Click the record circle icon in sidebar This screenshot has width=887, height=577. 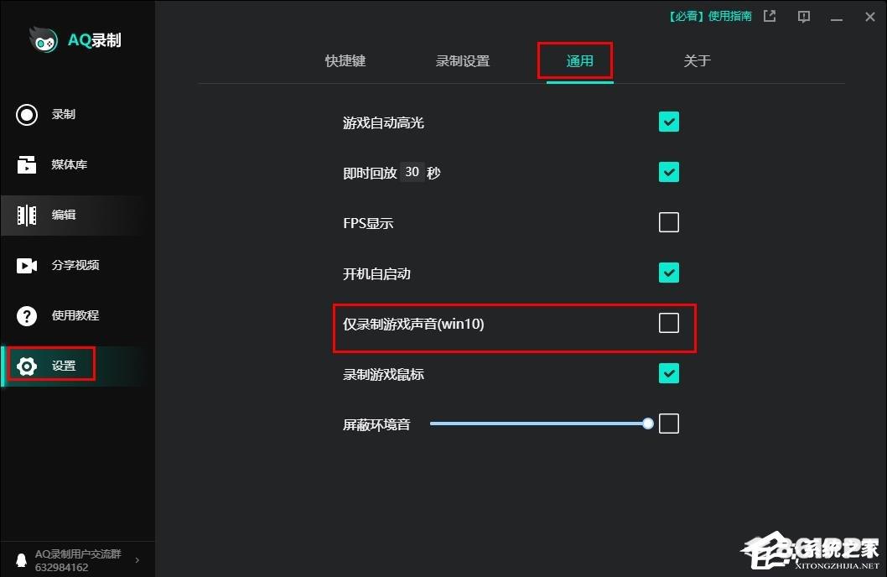click(27, 114)
